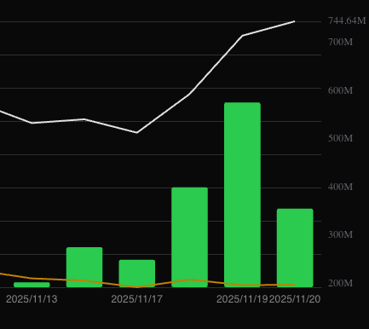
Task: Click the 600M axis label
Action: click(340, 90)
